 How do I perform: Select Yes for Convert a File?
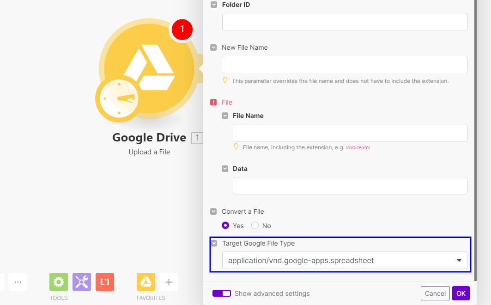225,225
